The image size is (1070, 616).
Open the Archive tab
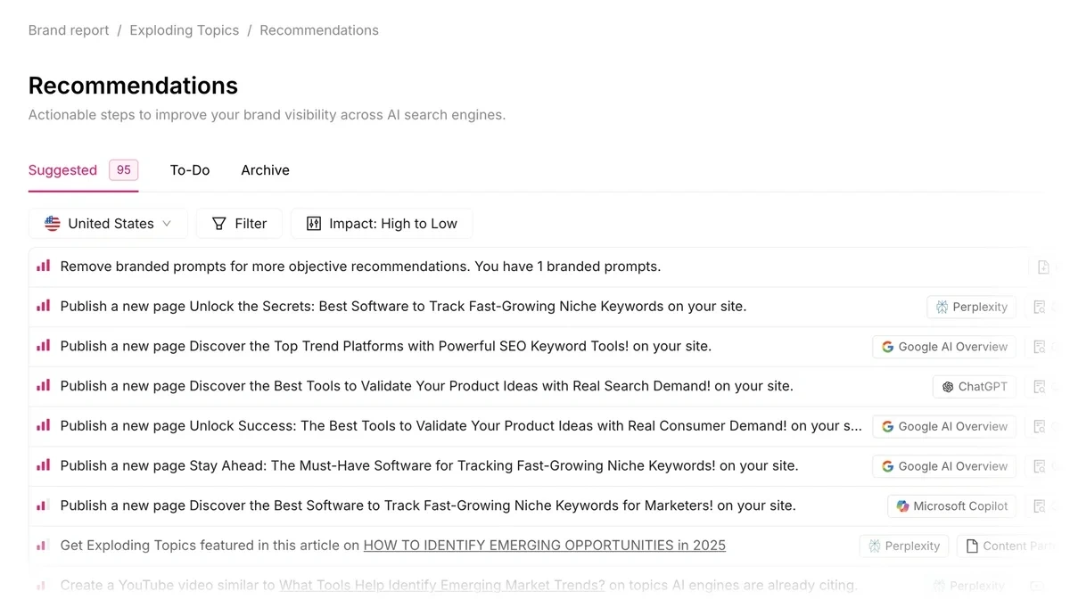pos(265,170)
